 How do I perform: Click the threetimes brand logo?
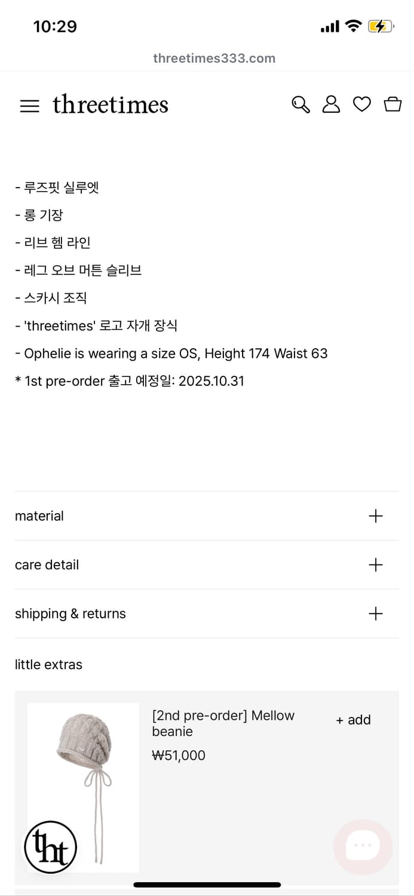pyautogui.click(x=111, y=105)
